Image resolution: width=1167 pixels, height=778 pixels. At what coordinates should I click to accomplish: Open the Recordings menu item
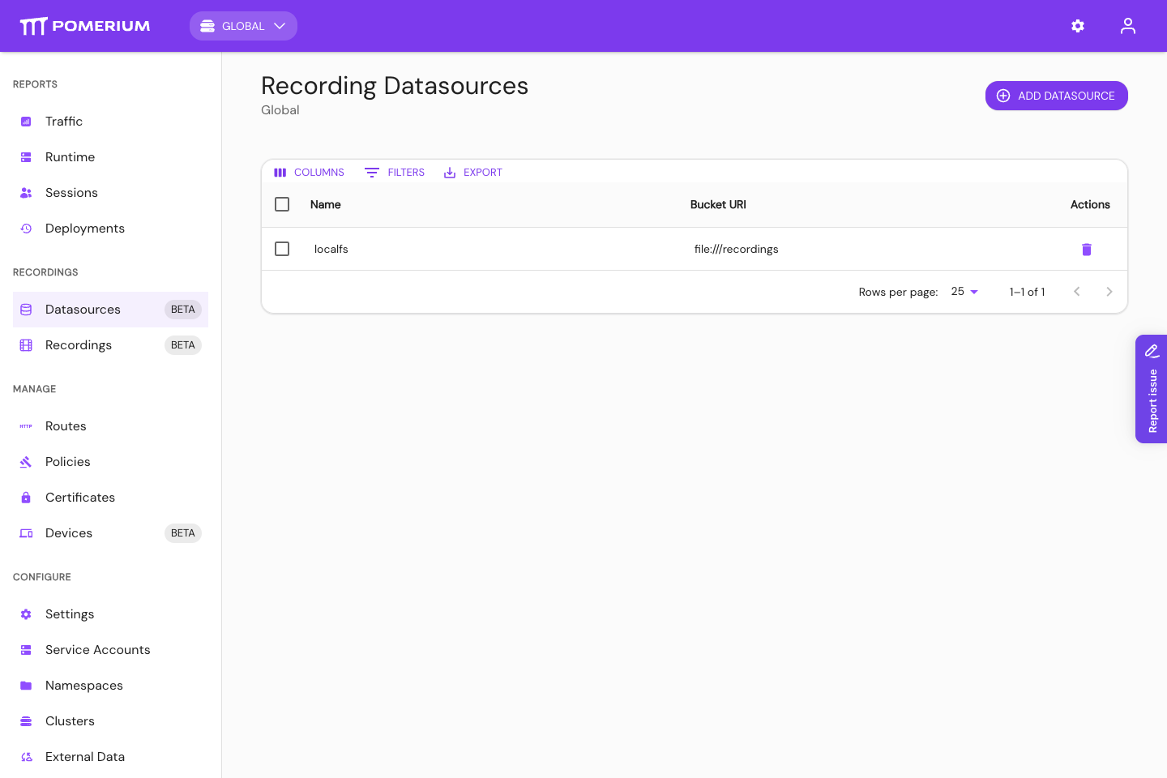[110, 345]
